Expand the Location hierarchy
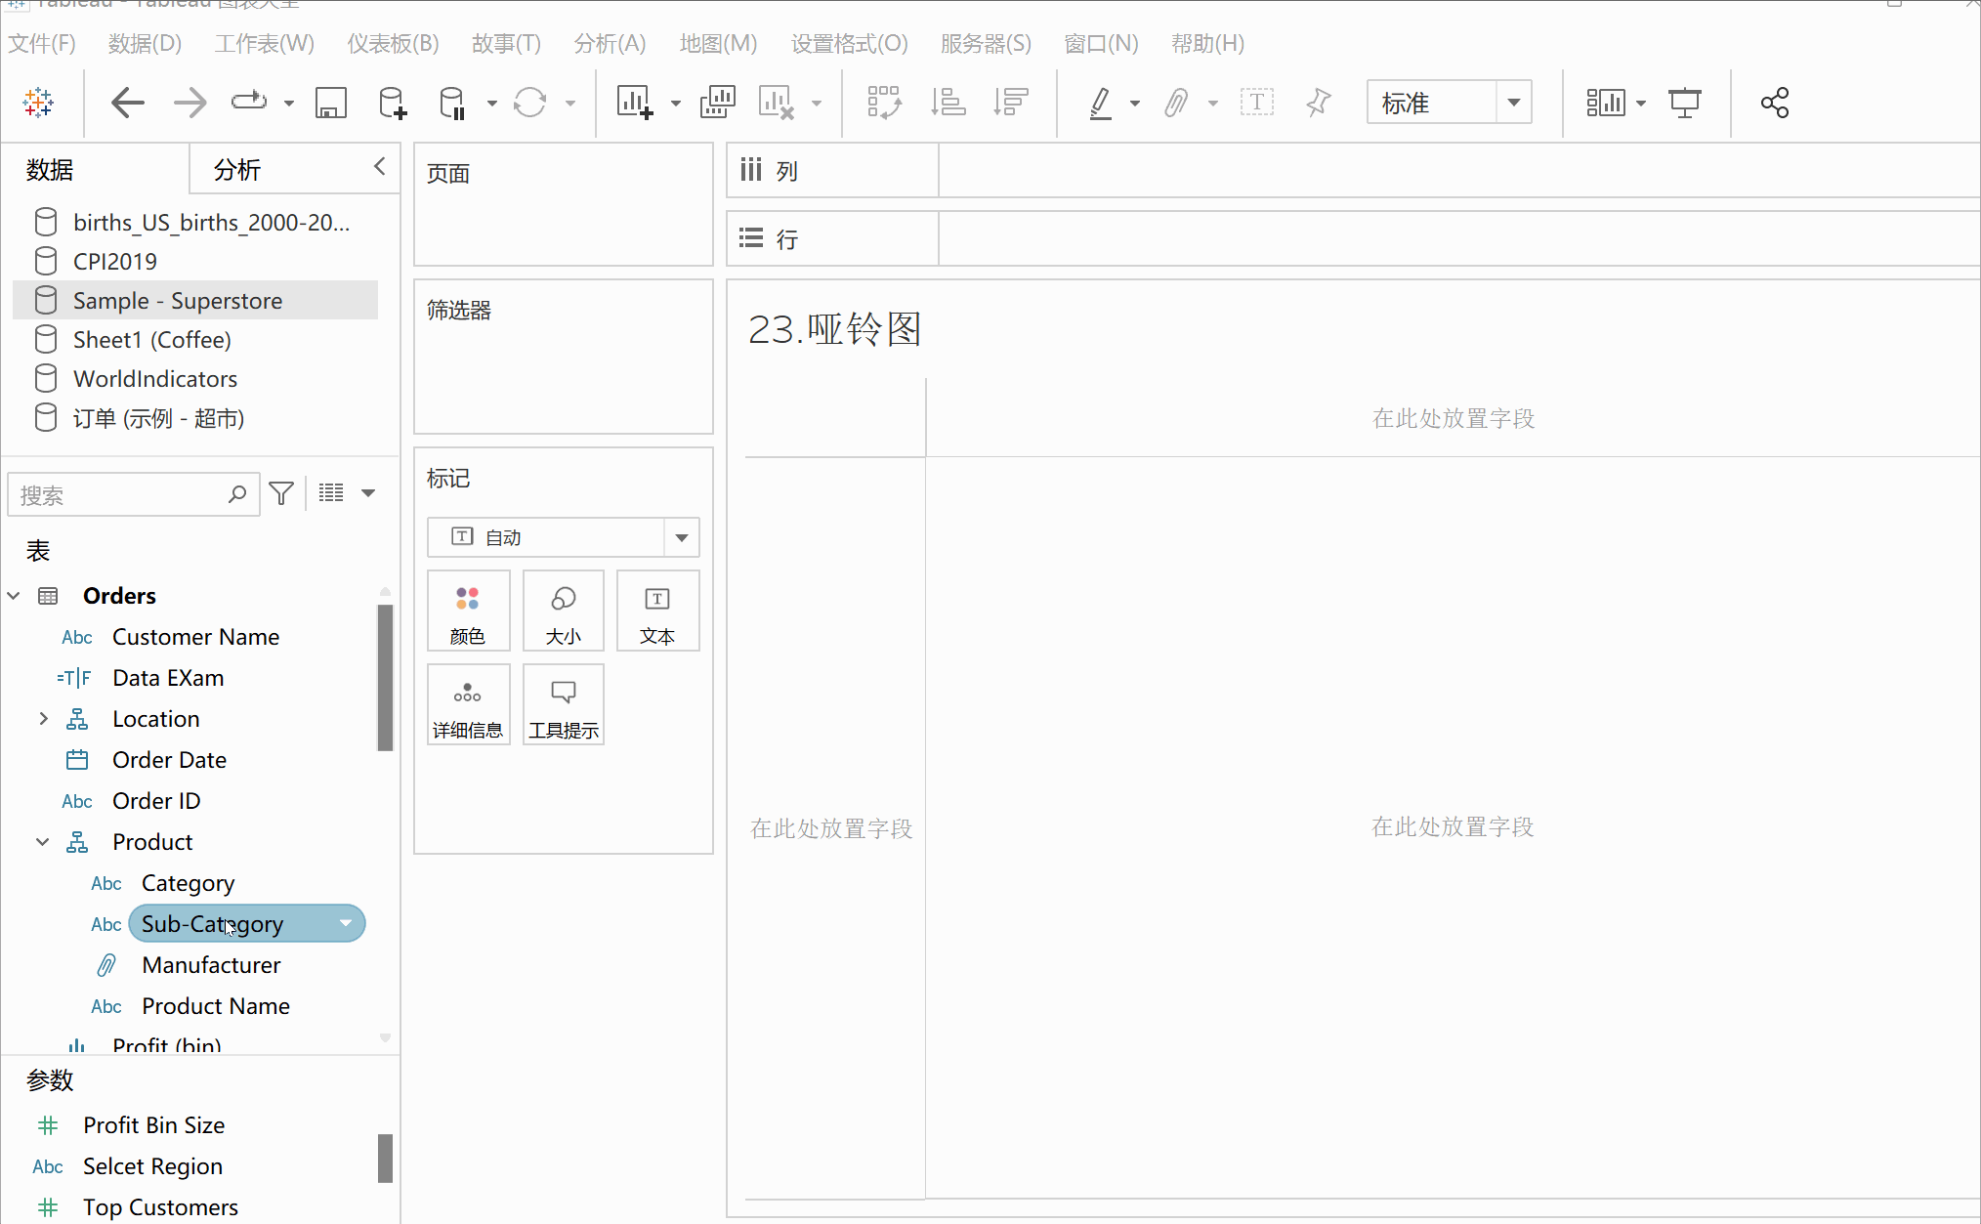The image size is (1981, 1224). [x=43, y=719]
